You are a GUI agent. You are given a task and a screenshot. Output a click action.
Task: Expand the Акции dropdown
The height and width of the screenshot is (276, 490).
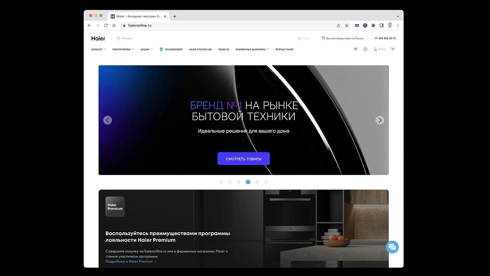pos(146,49)
